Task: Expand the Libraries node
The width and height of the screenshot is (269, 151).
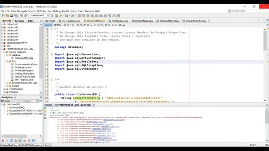Action: tap(4, 92)
